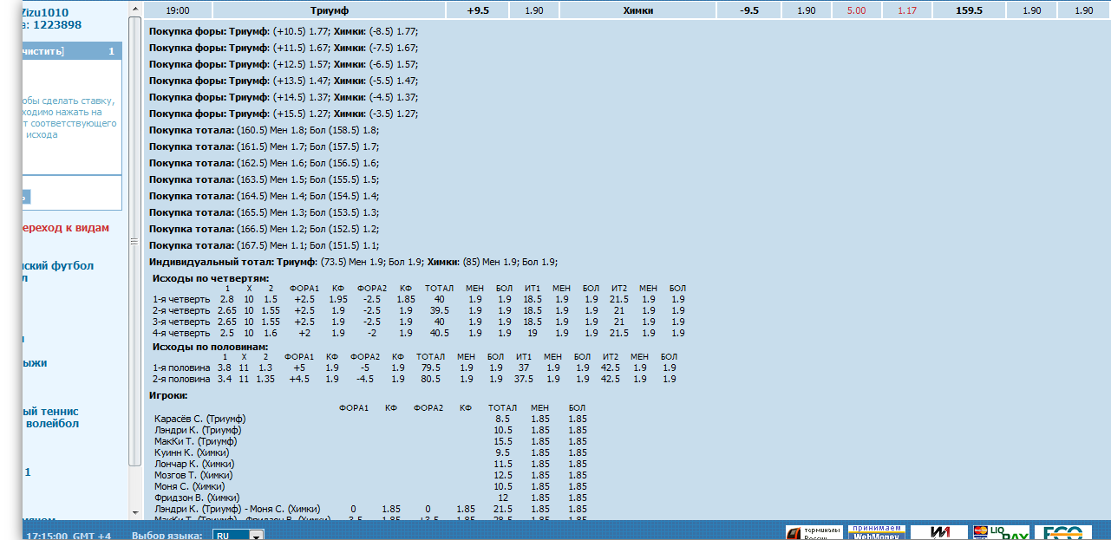Image resolution: width=1111 pixels, height=540 pixels.
Task: Select 2.8 odds in the 1-я четверть row
Action: [x=226, y=299]
